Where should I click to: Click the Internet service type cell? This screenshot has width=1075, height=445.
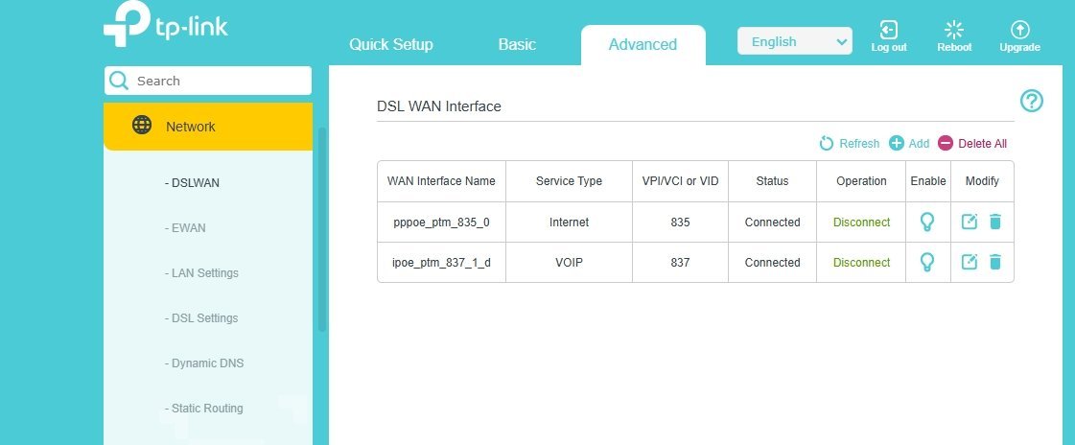(569, 222)
